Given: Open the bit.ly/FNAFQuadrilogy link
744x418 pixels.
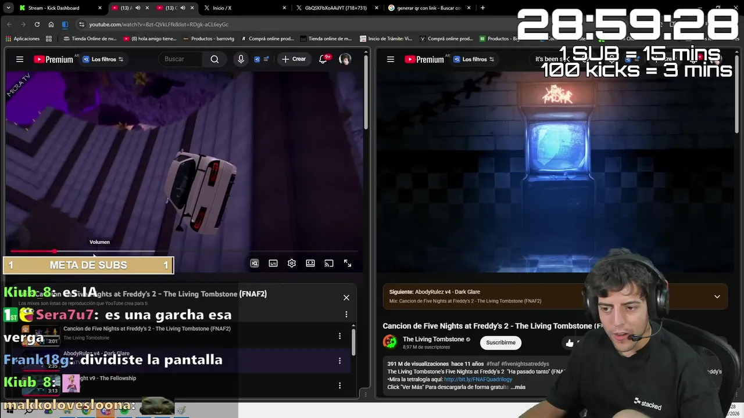Looking at the screenshot, I should click(x=478, y=380).
